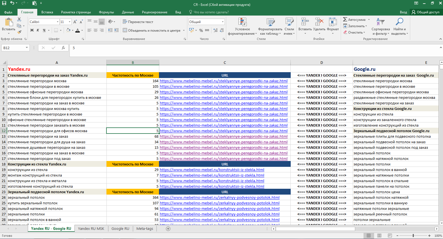
Task: Click the 'Что вы хотите сделать?' search field
Action: point(209,12)
